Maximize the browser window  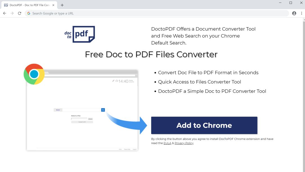coord(291,3)
